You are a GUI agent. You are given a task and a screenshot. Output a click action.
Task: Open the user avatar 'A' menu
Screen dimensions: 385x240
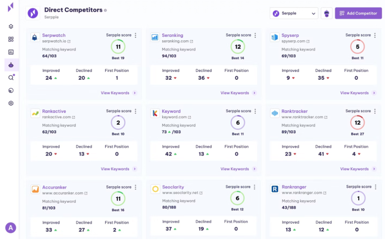pos(11,228)
